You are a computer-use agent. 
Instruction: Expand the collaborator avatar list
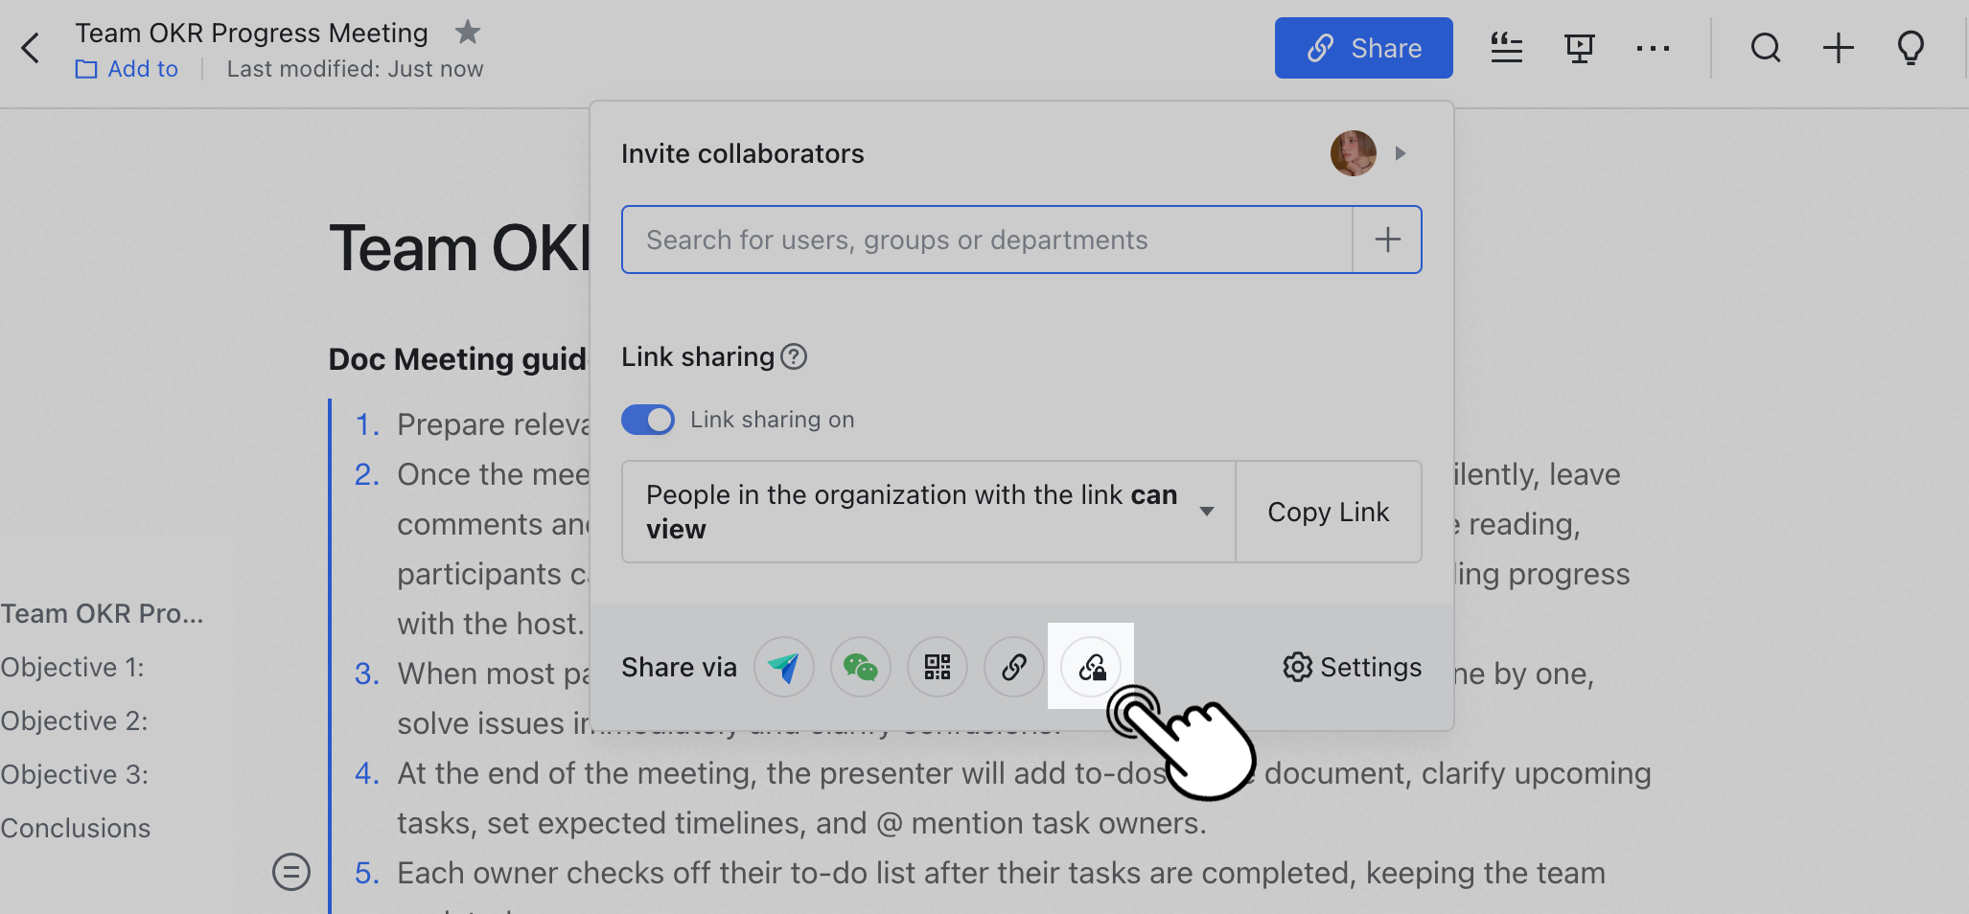point(1401,153)
